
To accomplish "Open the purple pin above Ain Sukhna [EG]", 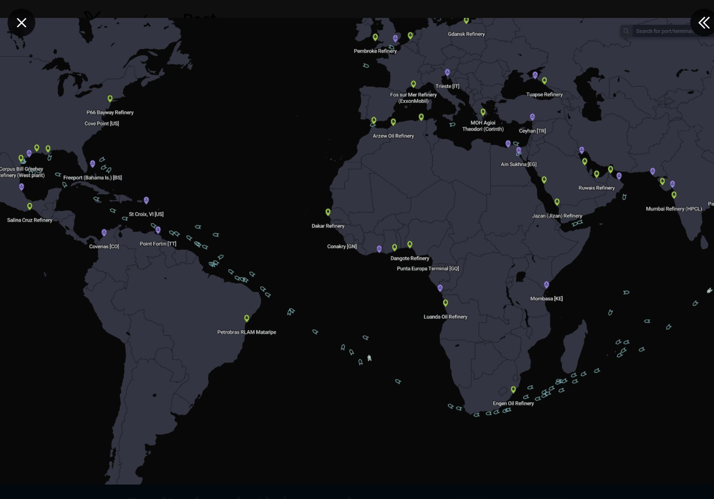I will (x=518, y=151).
